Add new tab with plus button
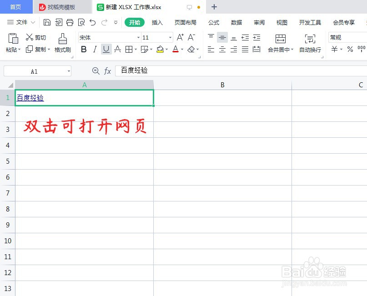 (214, 7)
